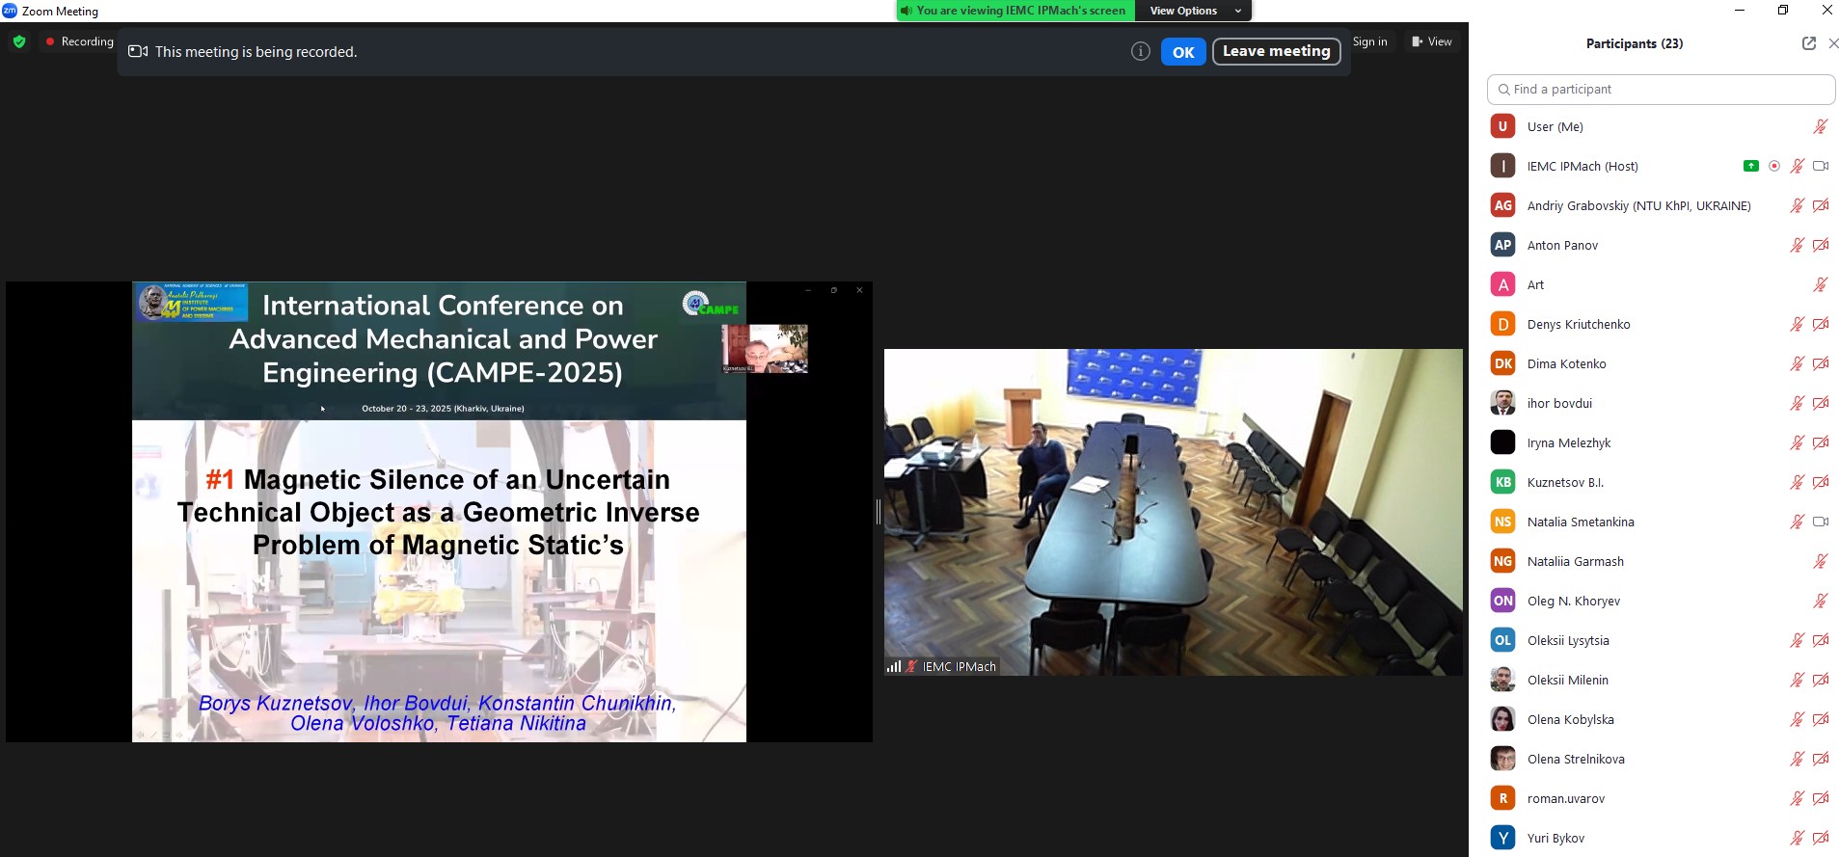Click the IEMC IPMach recording indicator icon
This screenshot has width=1839, height=857.
tap(1773, 166)
